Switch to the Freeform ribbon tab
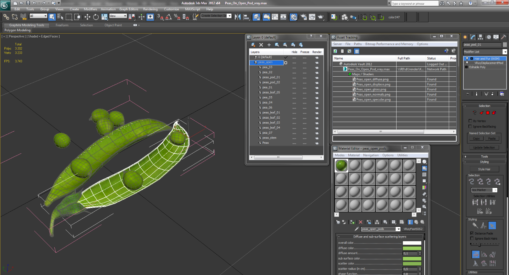509x275 pixels. point(62,25)
